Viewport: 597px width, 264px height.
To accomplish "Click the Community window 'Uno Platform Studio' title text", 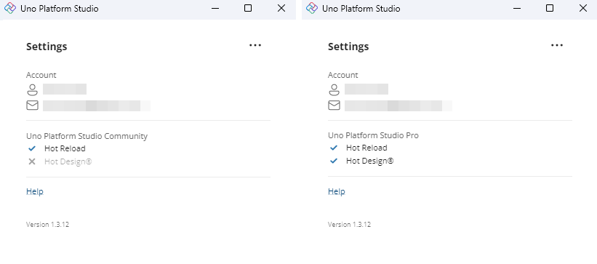I will click(60, 9).
